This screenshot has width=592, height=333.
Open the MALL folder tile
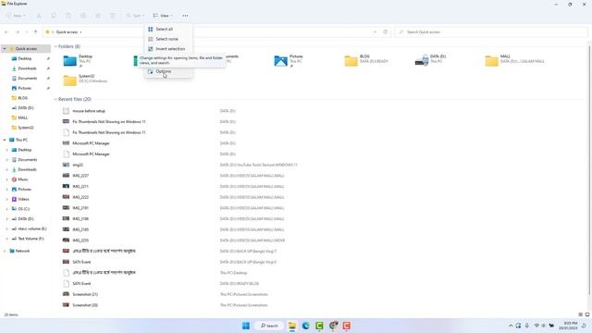tap(515, 60)
